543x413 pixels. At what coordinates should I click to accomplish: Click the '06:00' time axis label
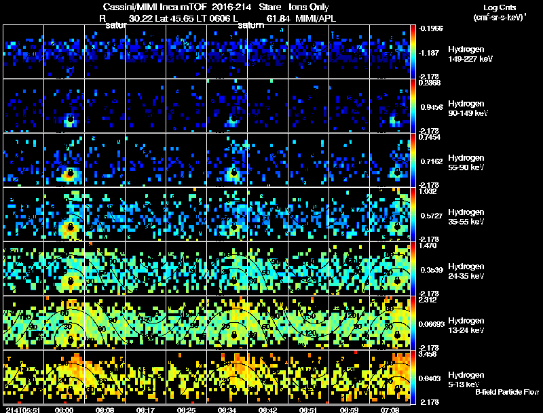[64, 410]
